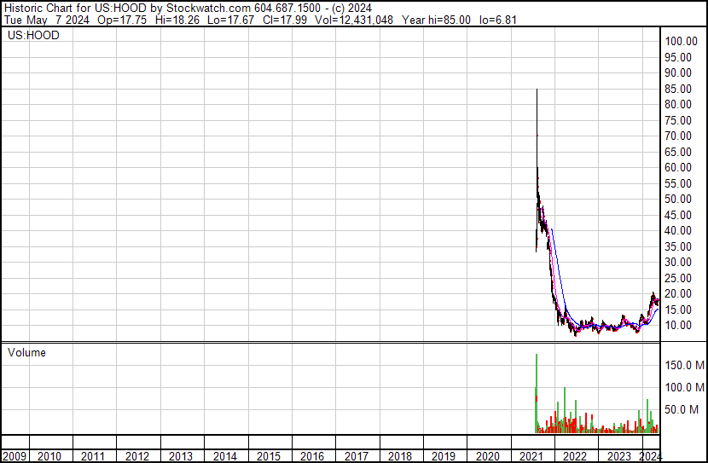The image size is (708, 463).
Task: Click the 25.00 price axis label
Action: pyautogui.click(x=678, y=279)
